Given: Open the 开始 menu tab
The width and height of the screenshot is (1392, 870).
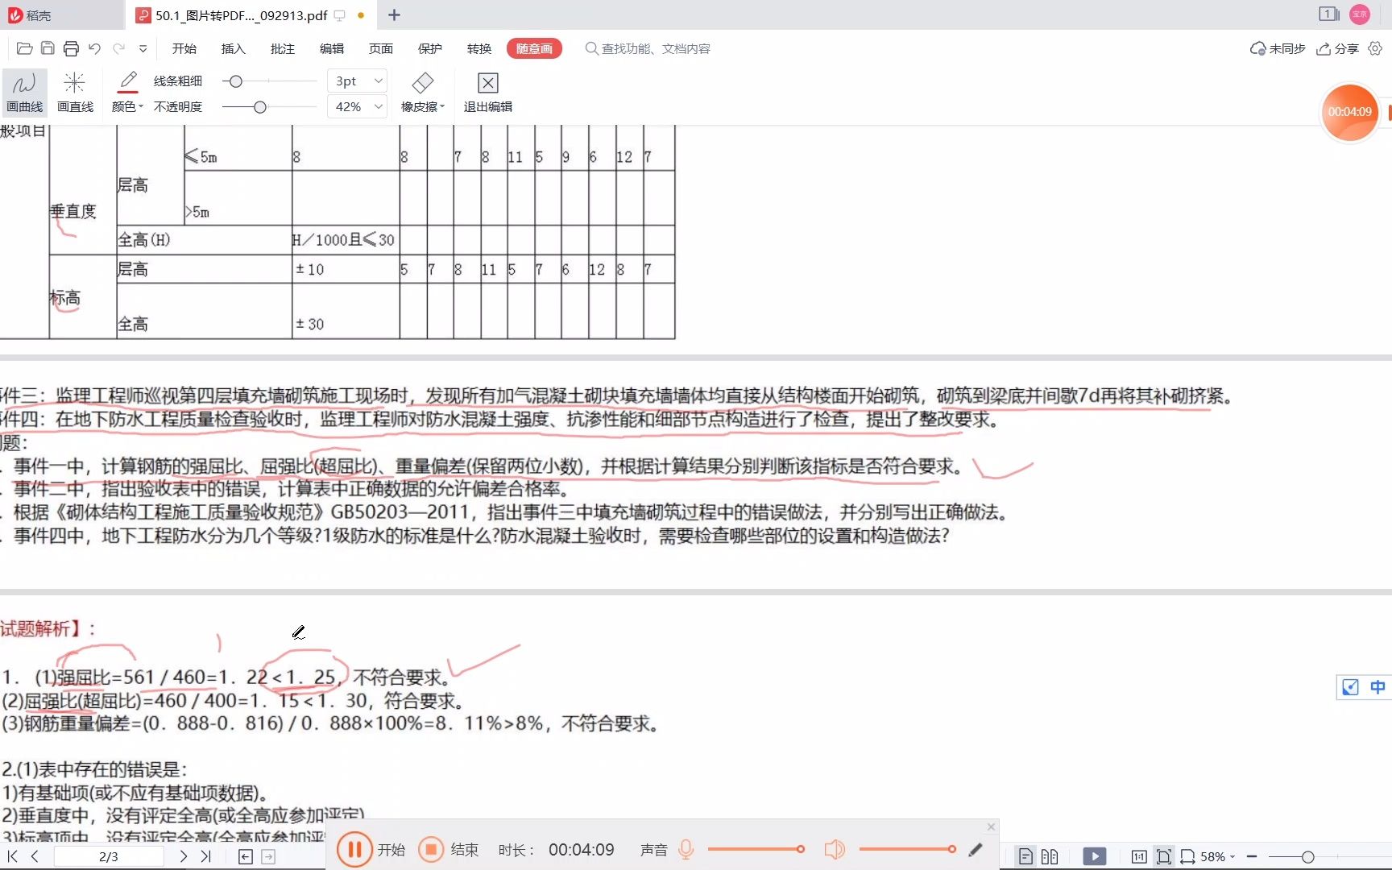Looking at the screenshot, I should pos(184,48).
